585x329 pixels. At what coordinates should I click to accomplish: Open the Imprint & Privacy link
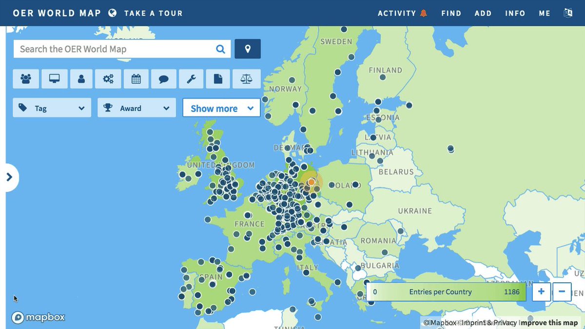pos(488,323)
